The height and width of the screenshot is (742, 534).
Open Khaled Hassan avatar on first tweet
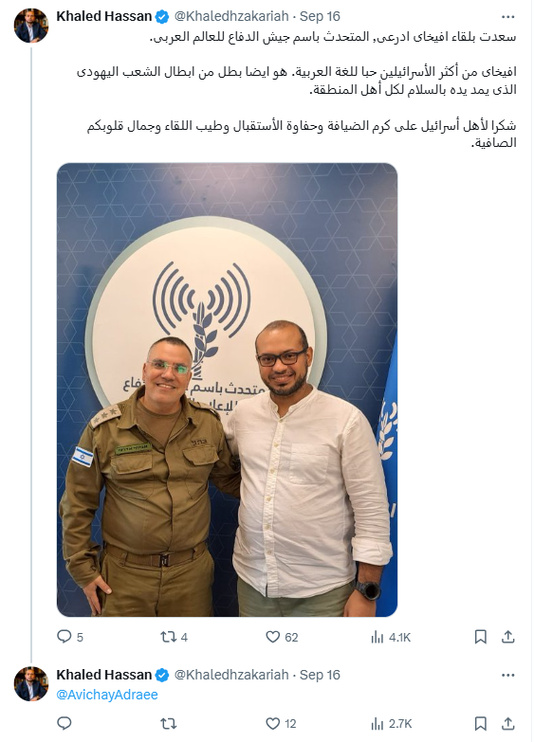pyautogui.click(x=31, y=25)
